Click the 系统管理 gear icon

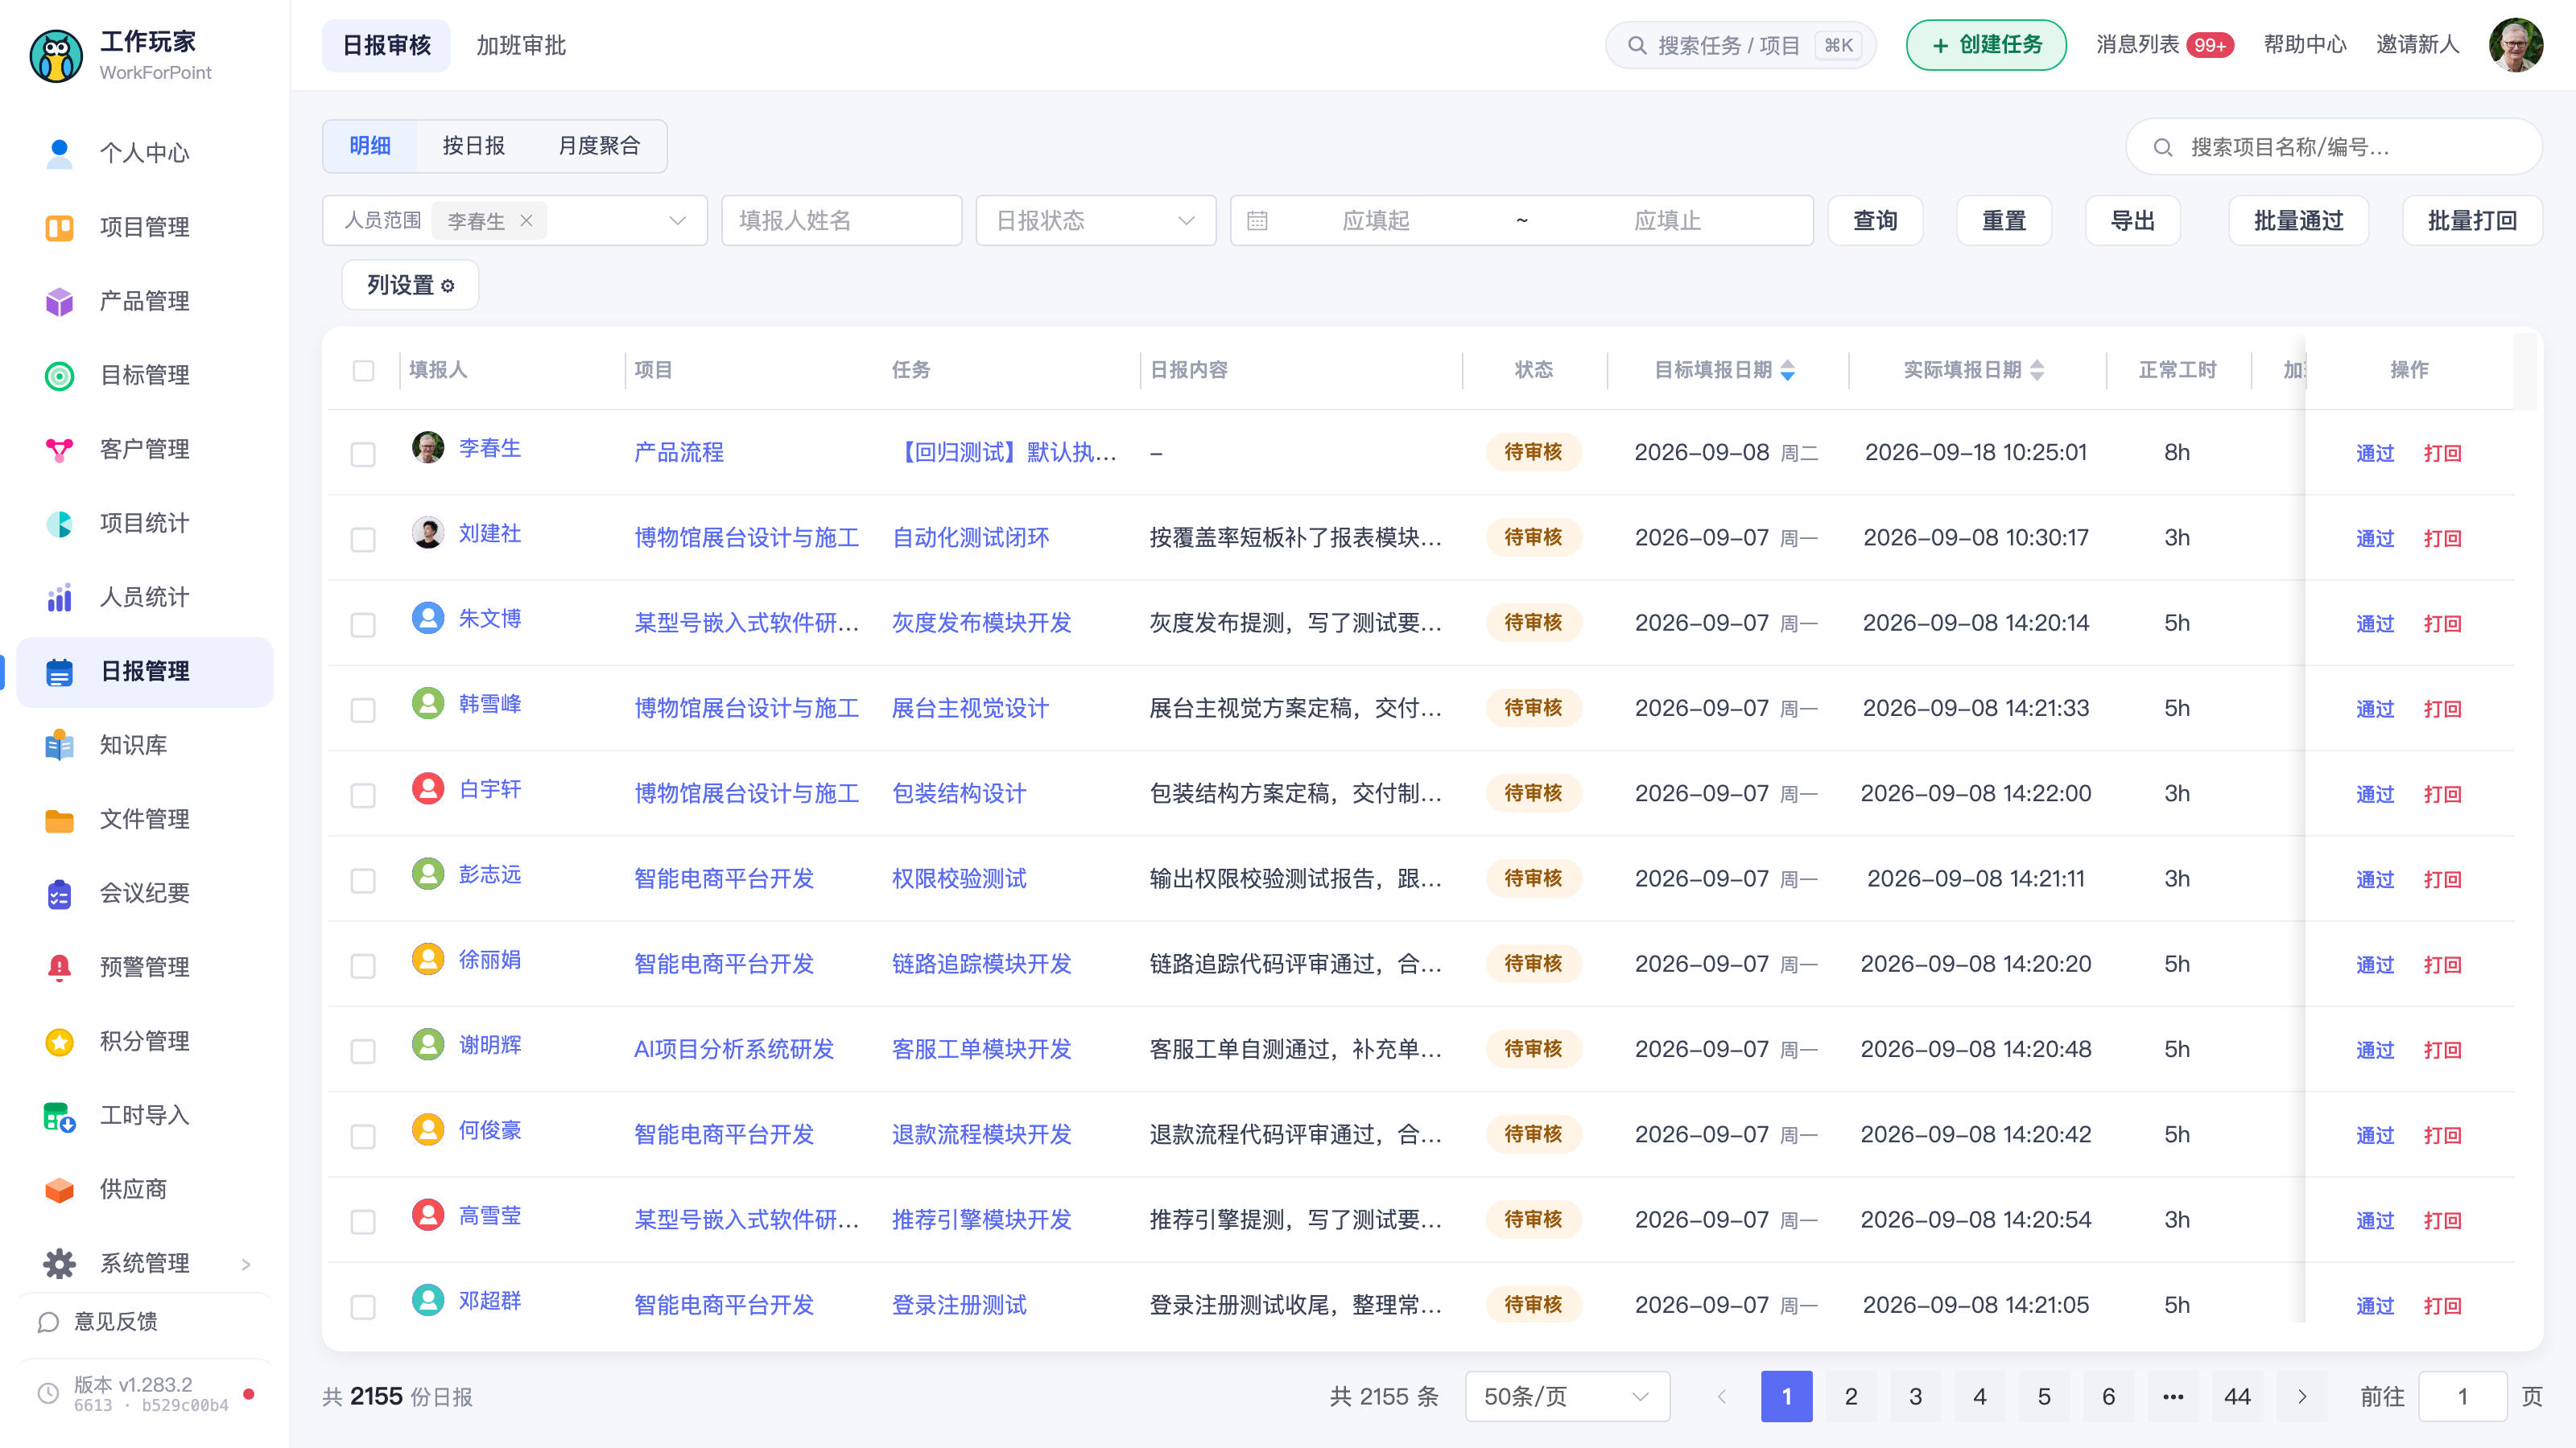(59, 1263)
